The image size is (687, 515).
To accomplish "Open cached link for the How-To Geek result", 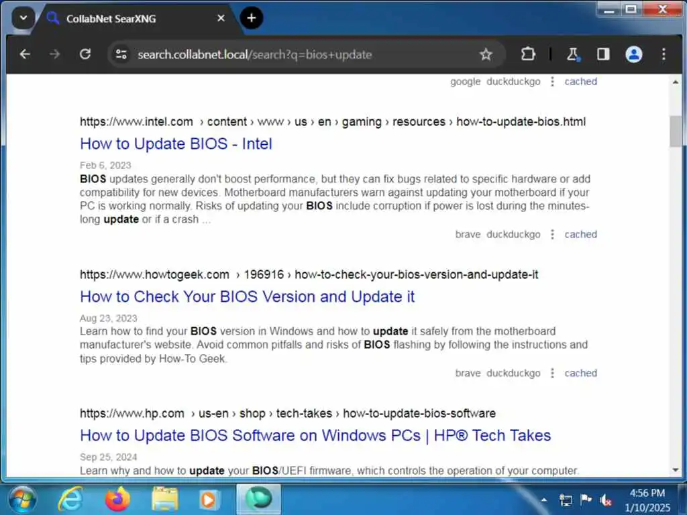I will tap(580, 373).
